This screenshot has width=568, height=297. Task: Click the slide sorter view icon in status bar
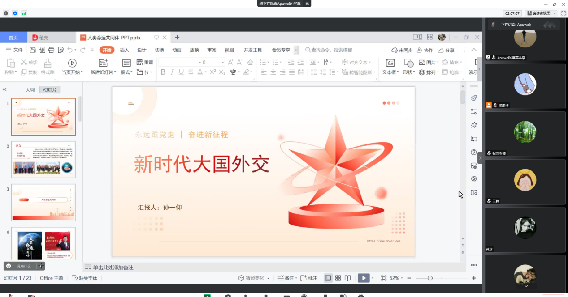pos(338,278)
